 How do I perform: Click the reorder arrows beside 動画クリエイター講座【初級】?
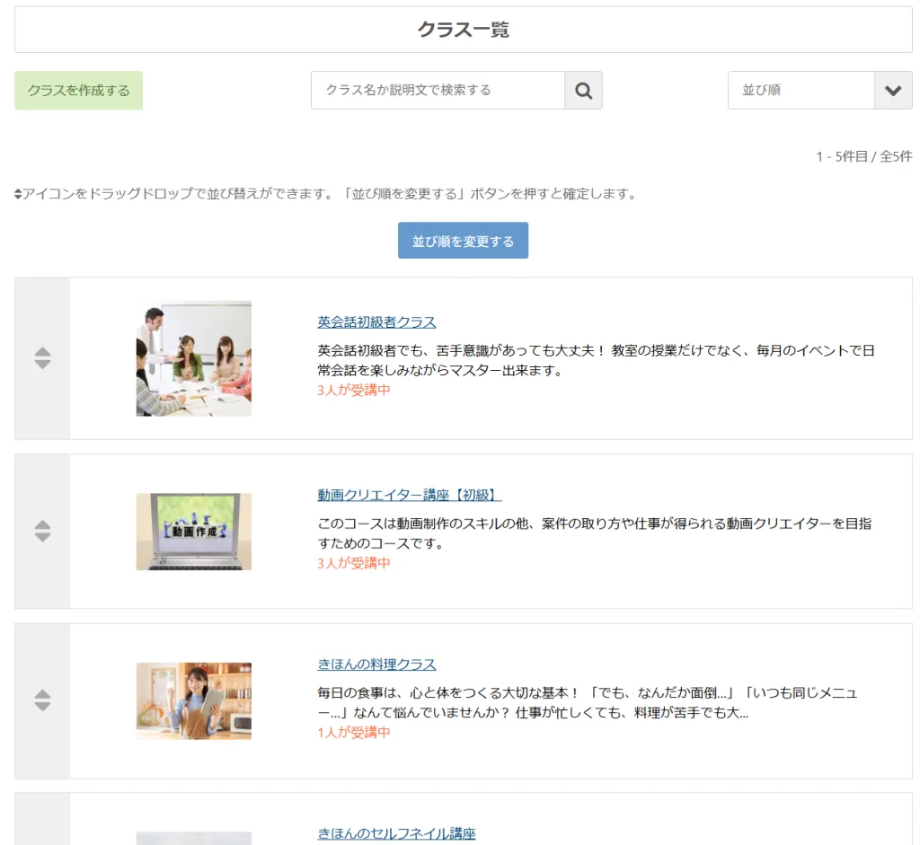coord(40,531)
